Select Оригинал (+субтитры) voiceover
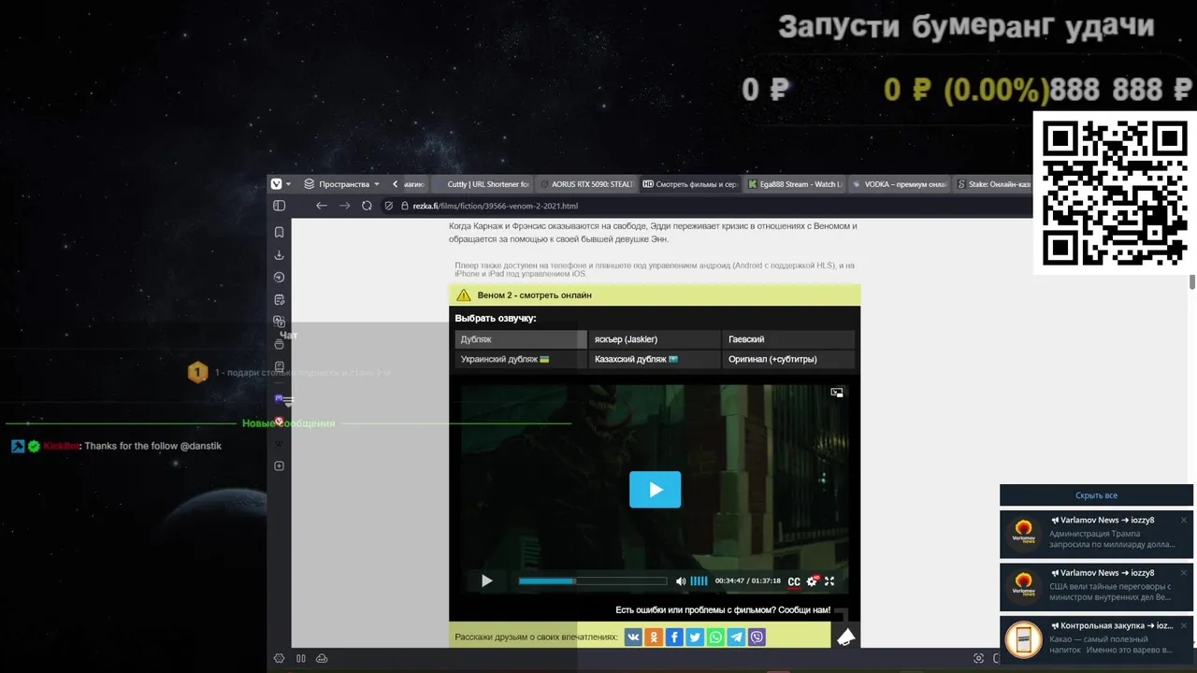1197x673 pixels. [x=788, y=359]
